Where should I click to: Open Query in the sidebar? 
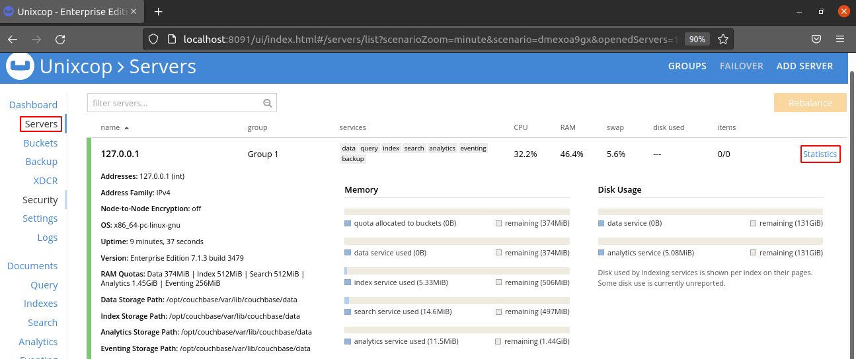(x=44, y=285)
